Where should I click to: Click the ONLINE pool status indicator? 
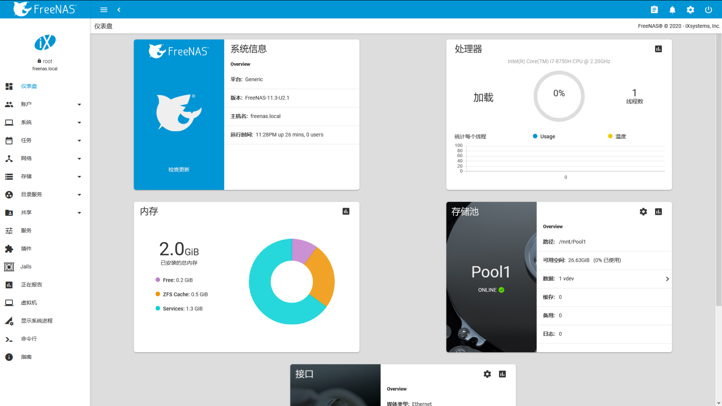click(491, 290)
